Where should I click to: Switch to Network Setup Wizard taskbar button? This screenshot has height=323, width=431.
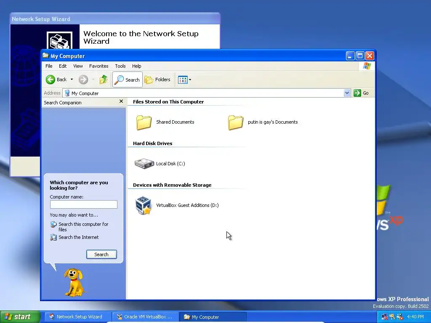tap(78, 317)
